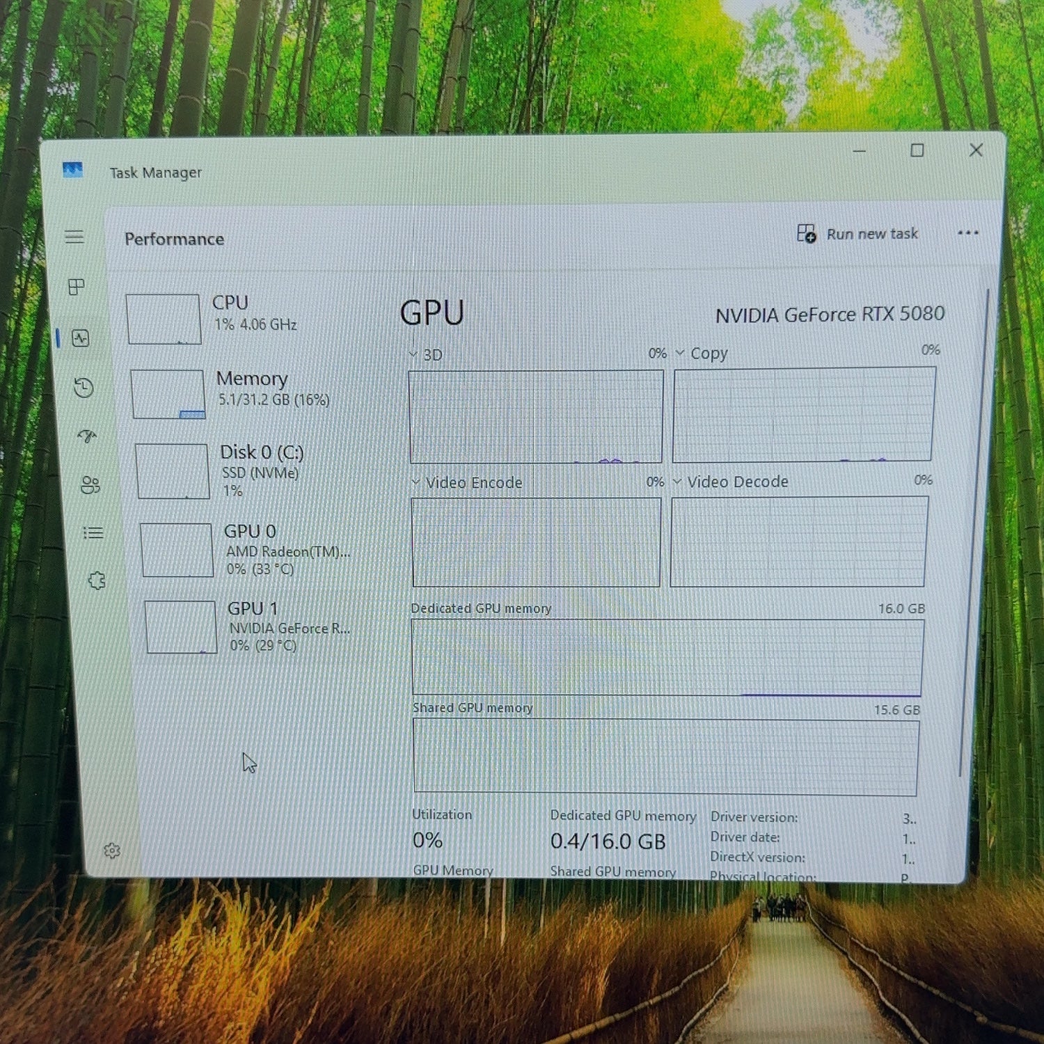Click the Task Manager app icon
This screenshot has height=1044, width=1044.
(72, 170)
